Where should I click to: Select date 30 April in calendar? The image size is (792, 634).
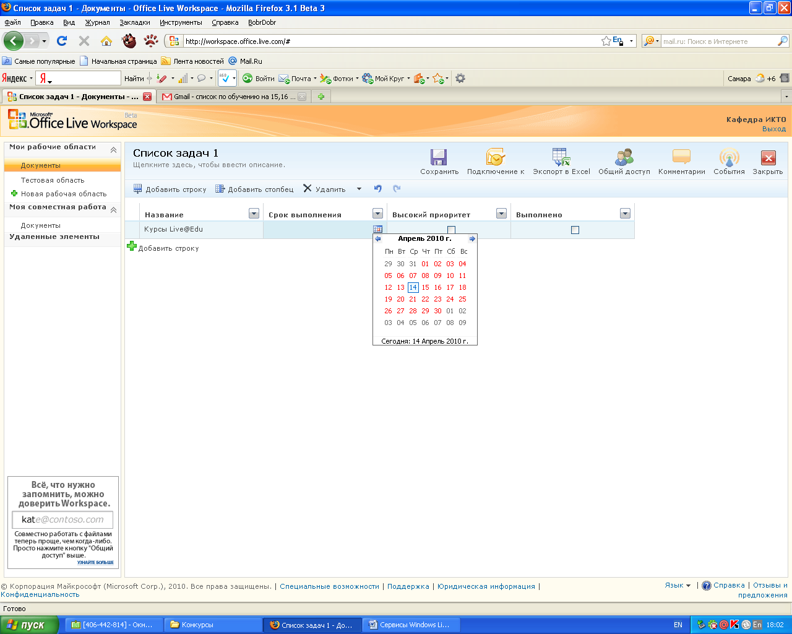click(437, 311)
